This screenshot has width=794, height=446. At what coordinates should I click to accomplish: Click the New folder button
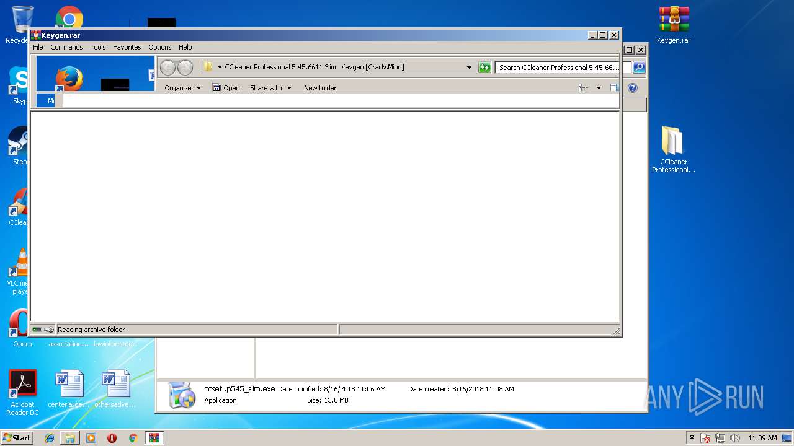tap(320, 88)
